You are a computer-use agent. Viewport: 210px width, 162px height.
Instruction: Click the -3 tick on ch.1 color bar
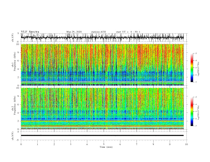coord(195,53)
